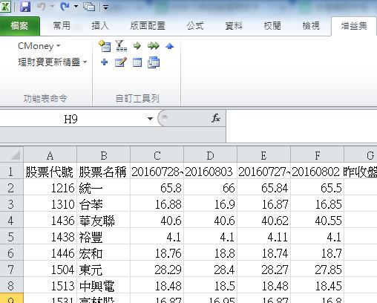
Task: Click the fx insert function button
Action: 216,118
